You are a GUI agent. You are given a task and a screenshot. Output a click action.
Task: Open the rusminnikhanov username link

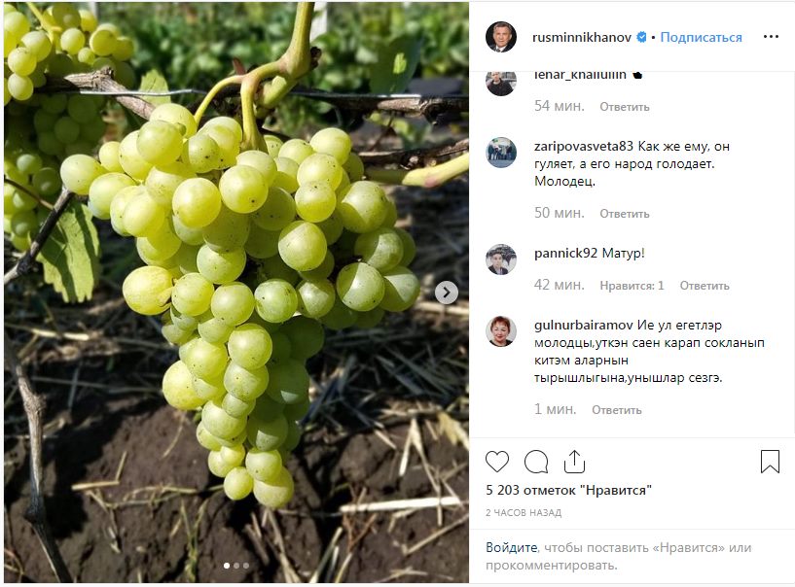pyautogui.click(x=582, y=38)
